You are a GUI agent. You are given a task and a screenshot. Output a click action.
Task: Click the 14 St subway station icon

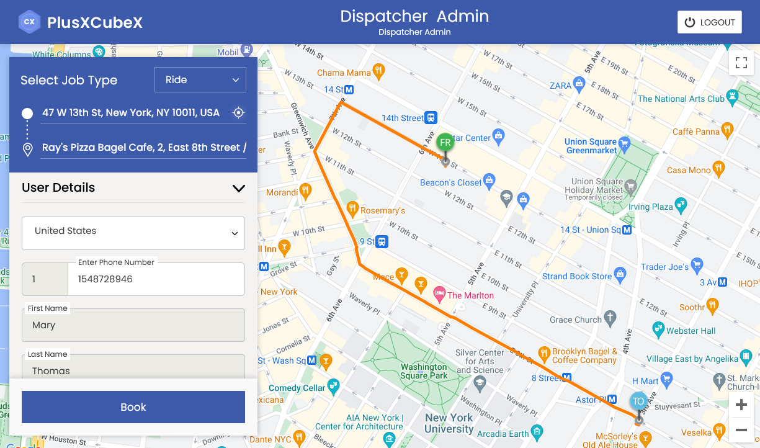point(349,90)
